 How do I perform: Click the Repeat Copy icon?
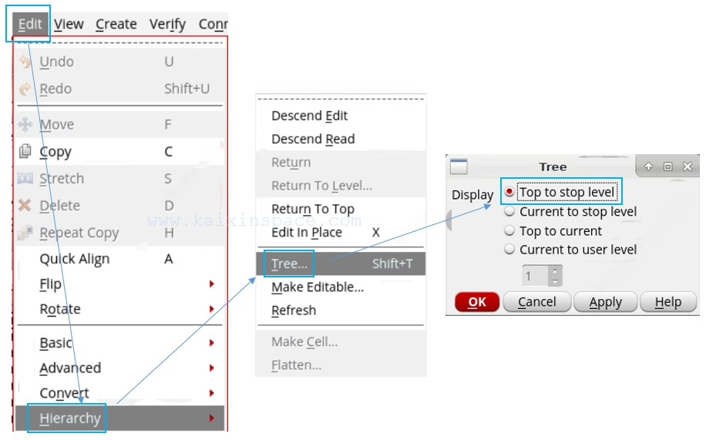pyautogui.click(x=25, y=233)
